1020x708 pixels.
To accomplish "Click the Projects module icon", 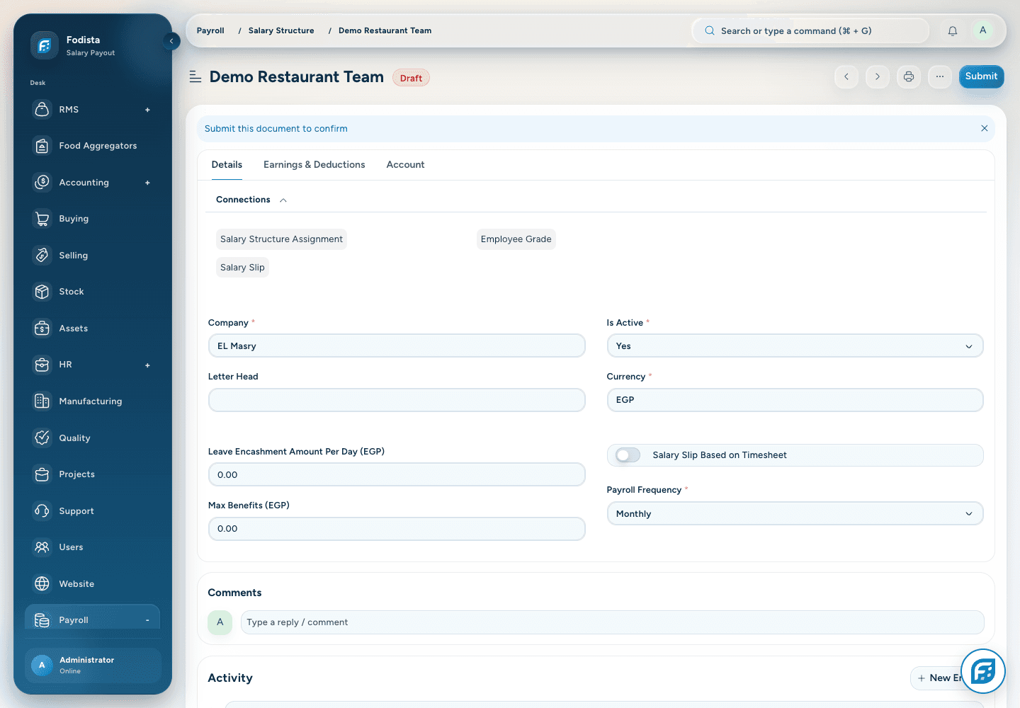I will [x=42, y=474].
